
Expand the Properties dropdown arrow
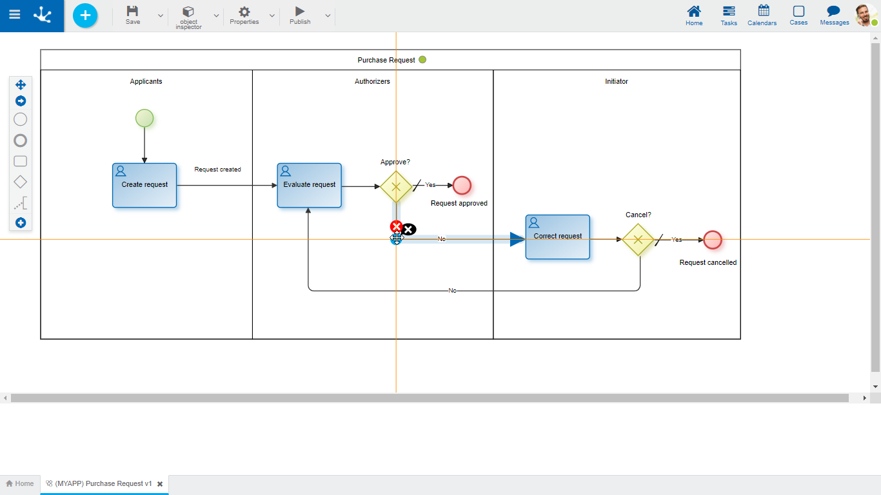(272, 15)
